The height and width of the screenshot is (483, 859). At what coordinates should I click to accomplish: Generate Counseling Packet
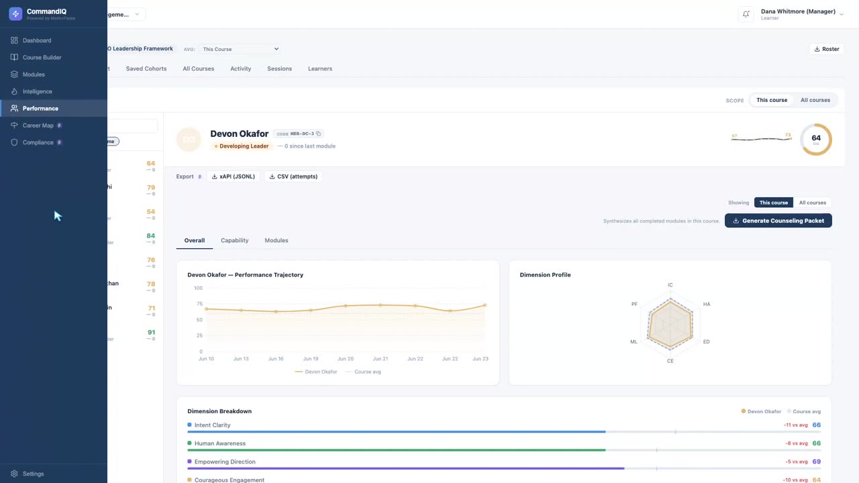coord(778,221)
